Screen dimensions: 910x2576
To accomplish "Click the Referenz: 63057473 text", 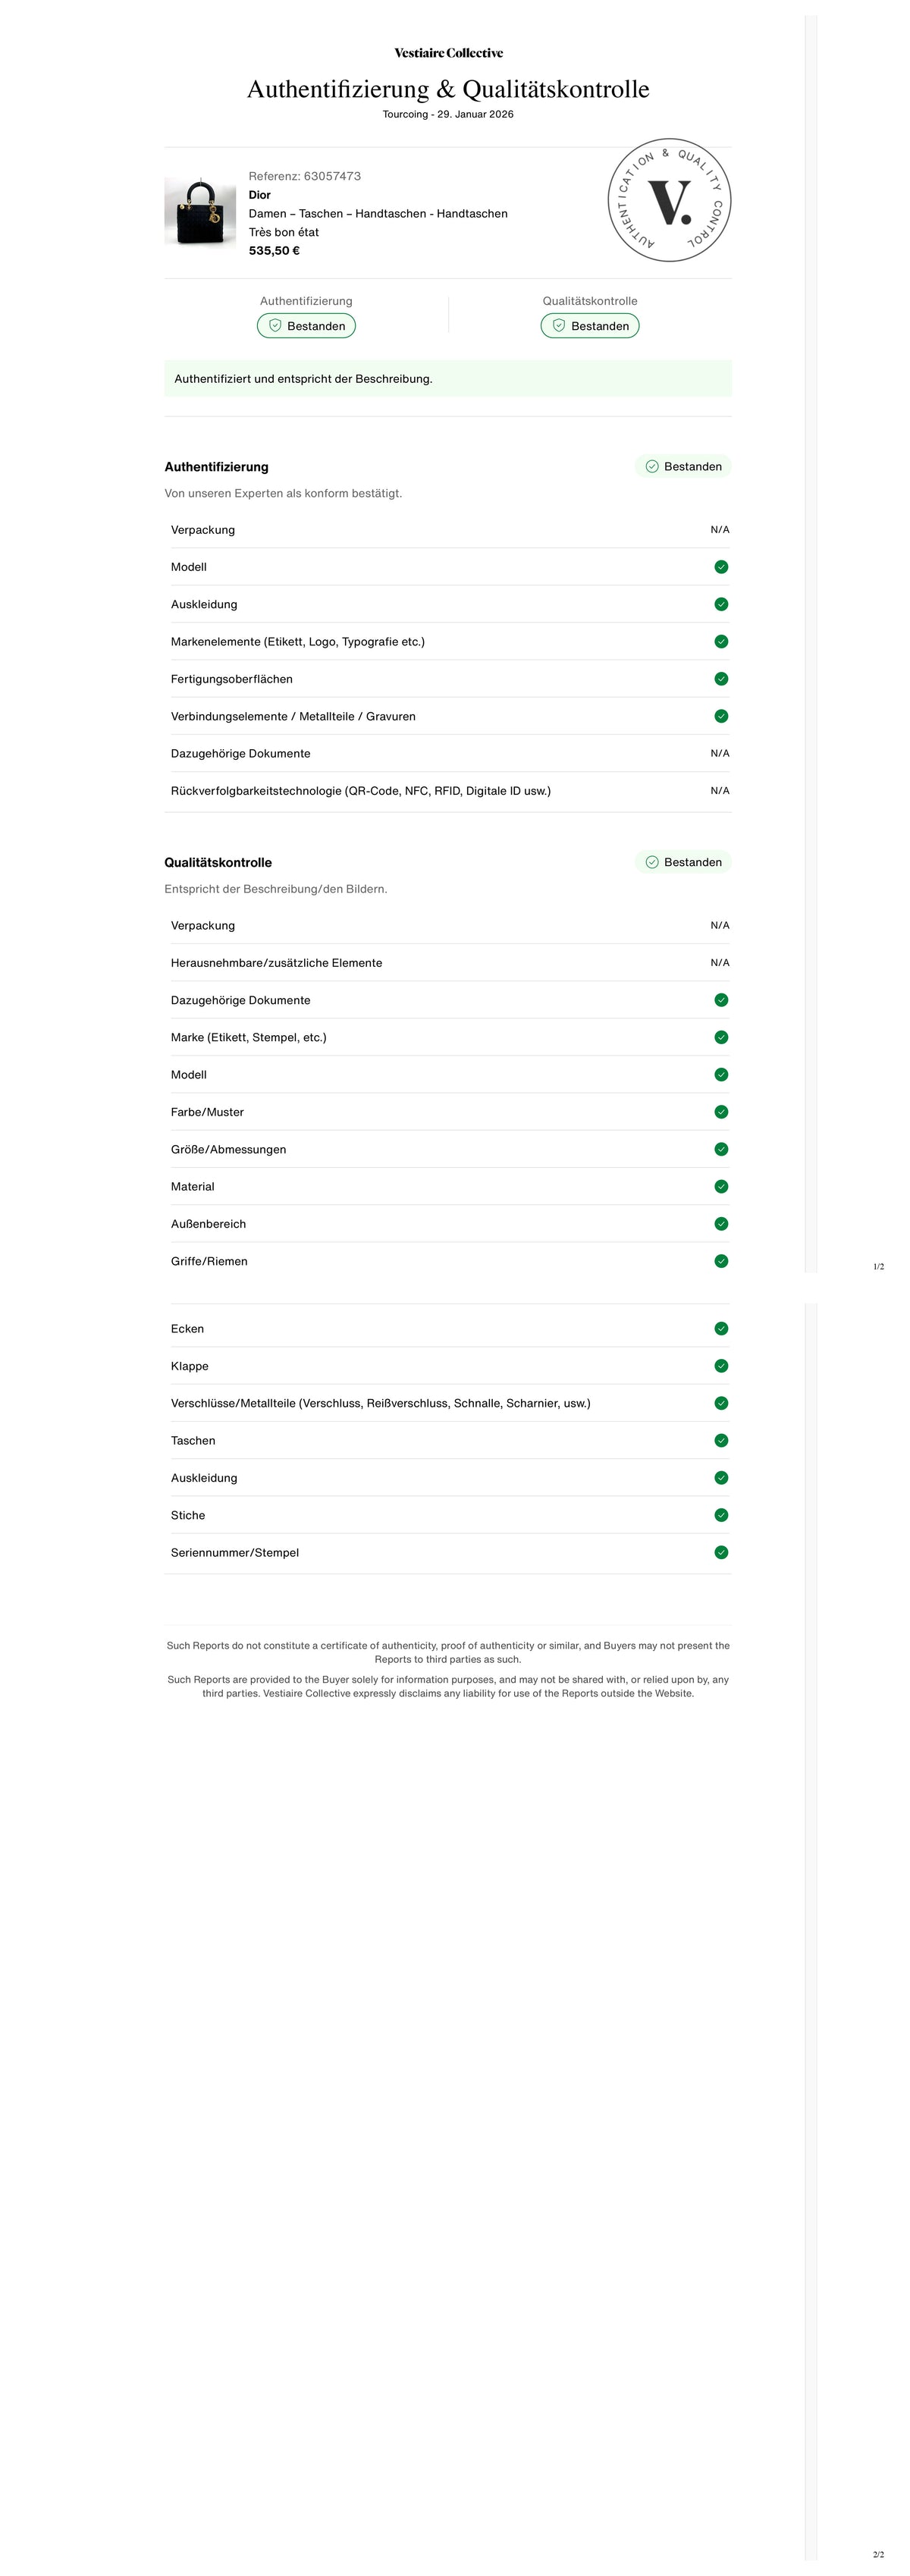I will pos(305,176).
